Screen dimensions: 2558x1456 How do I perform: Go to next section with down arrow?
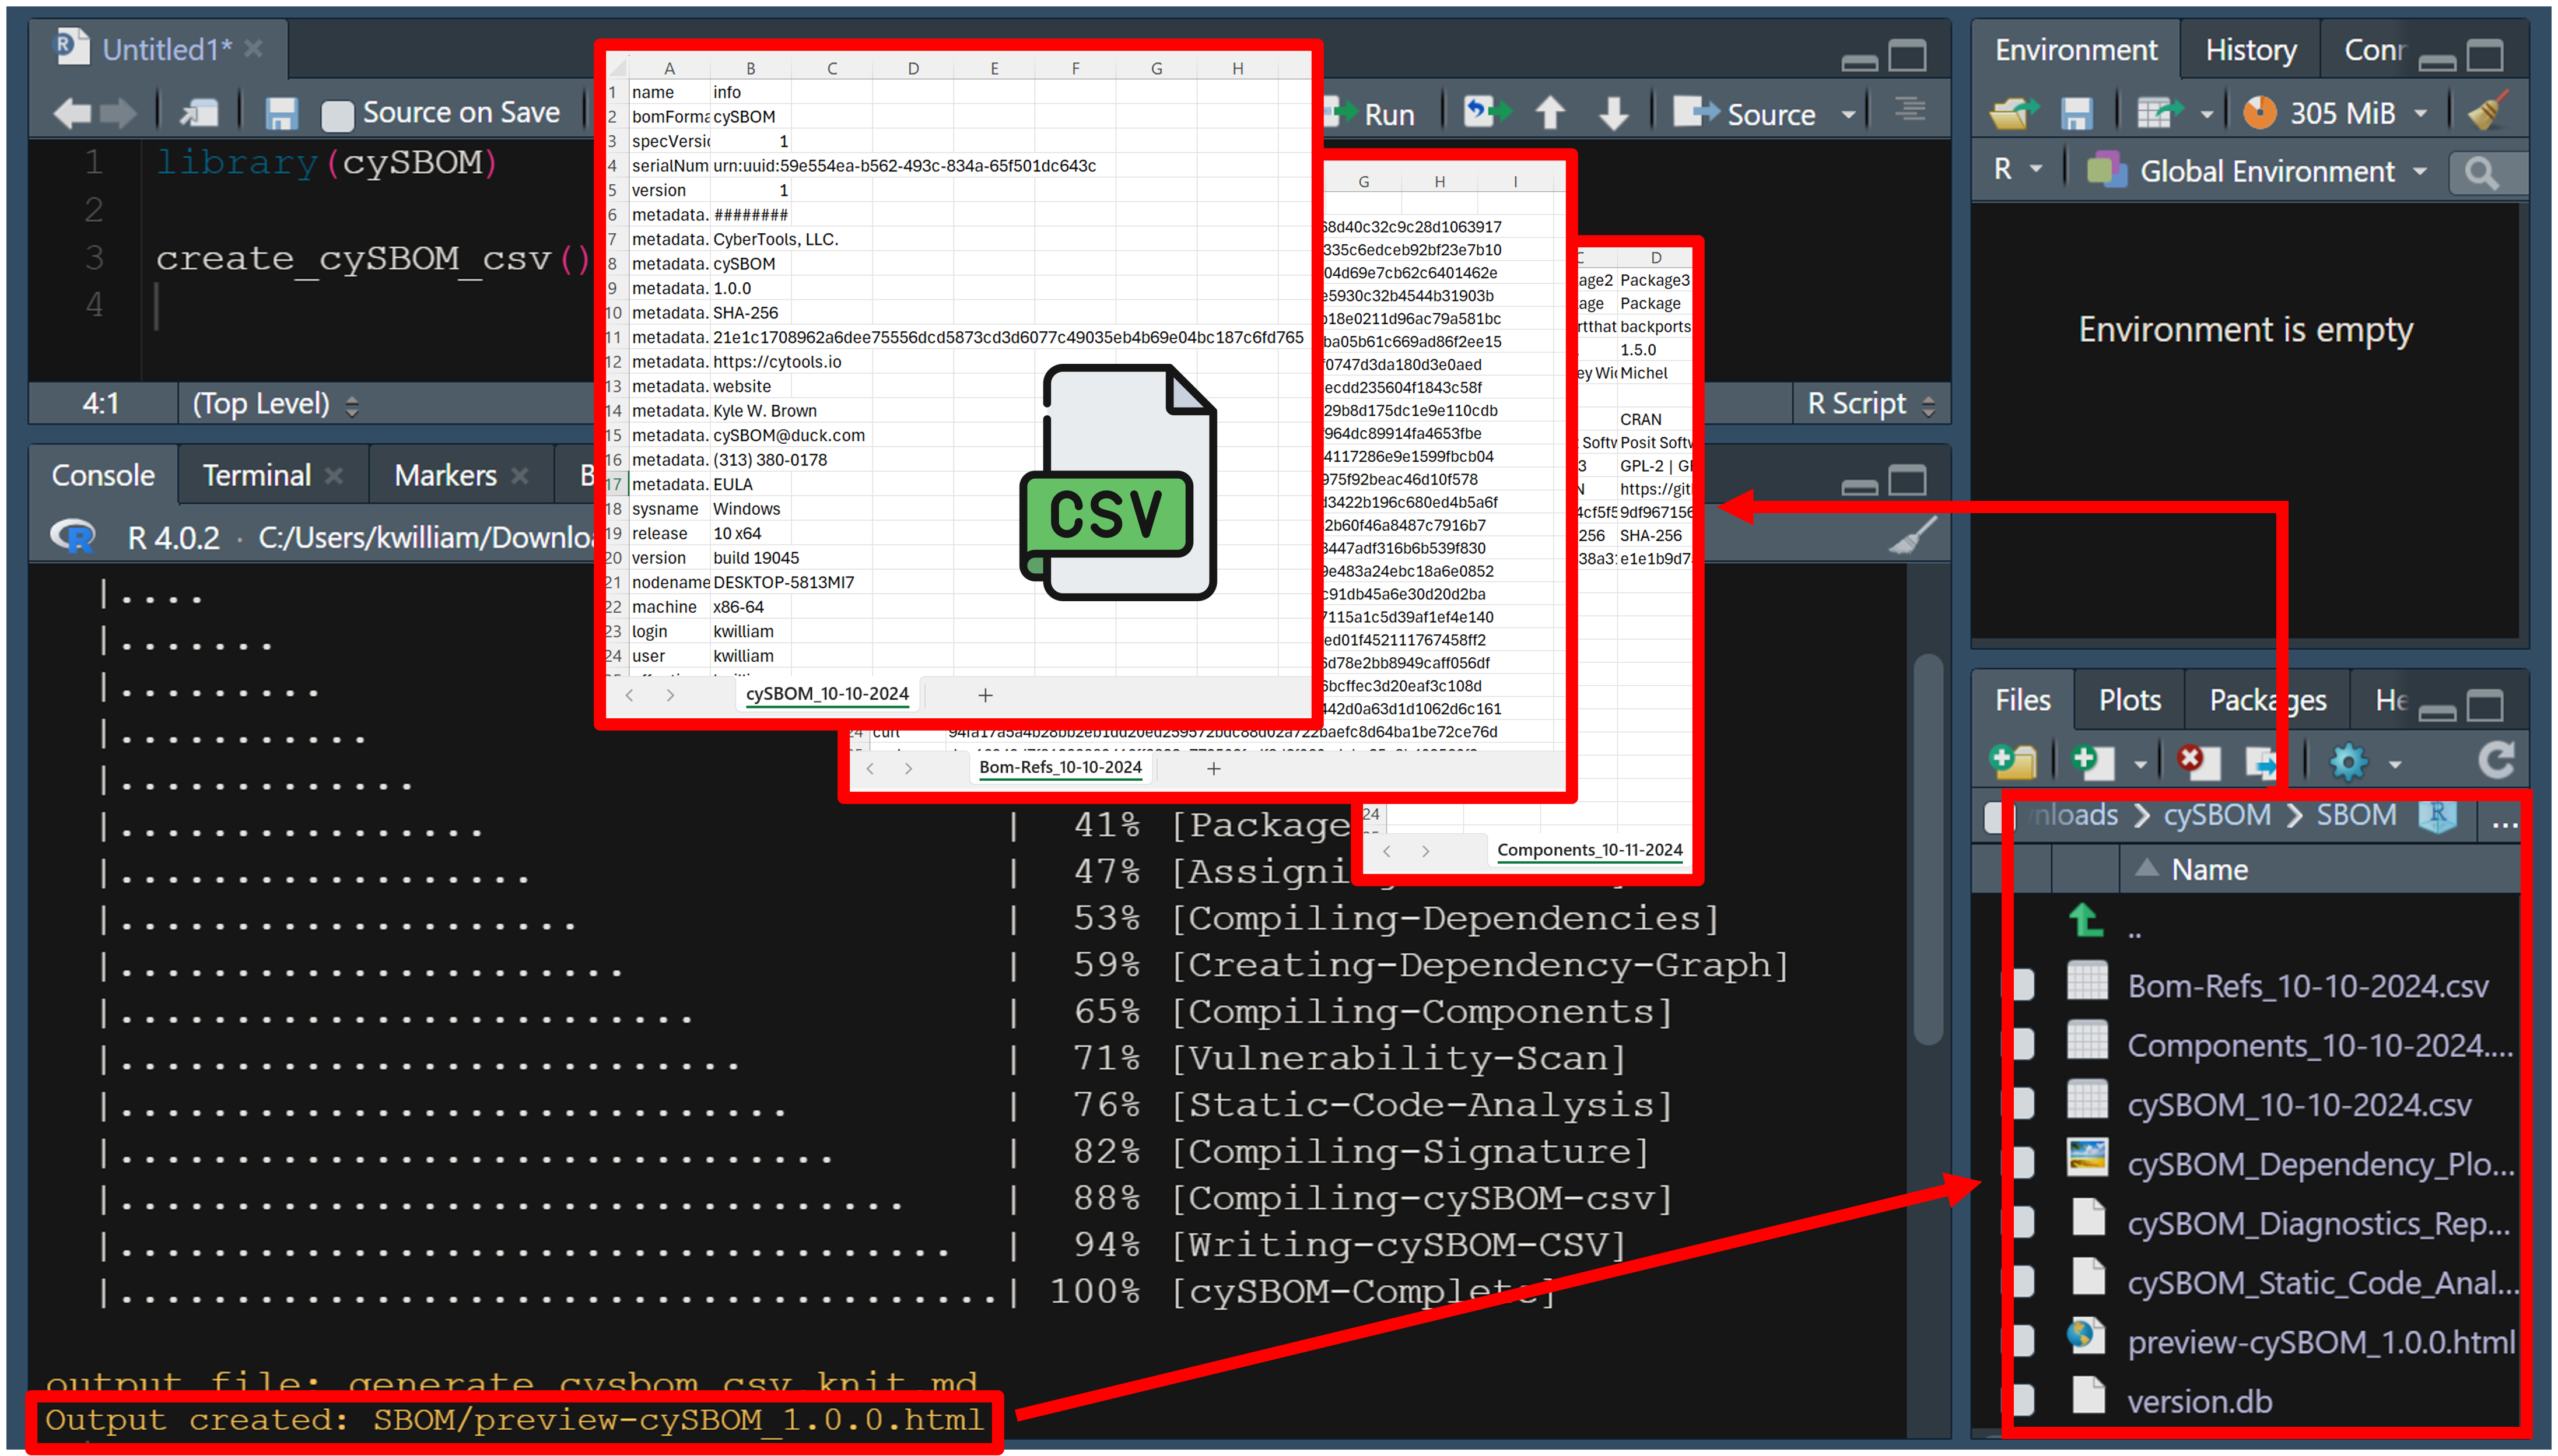(x=1613, y=113)
